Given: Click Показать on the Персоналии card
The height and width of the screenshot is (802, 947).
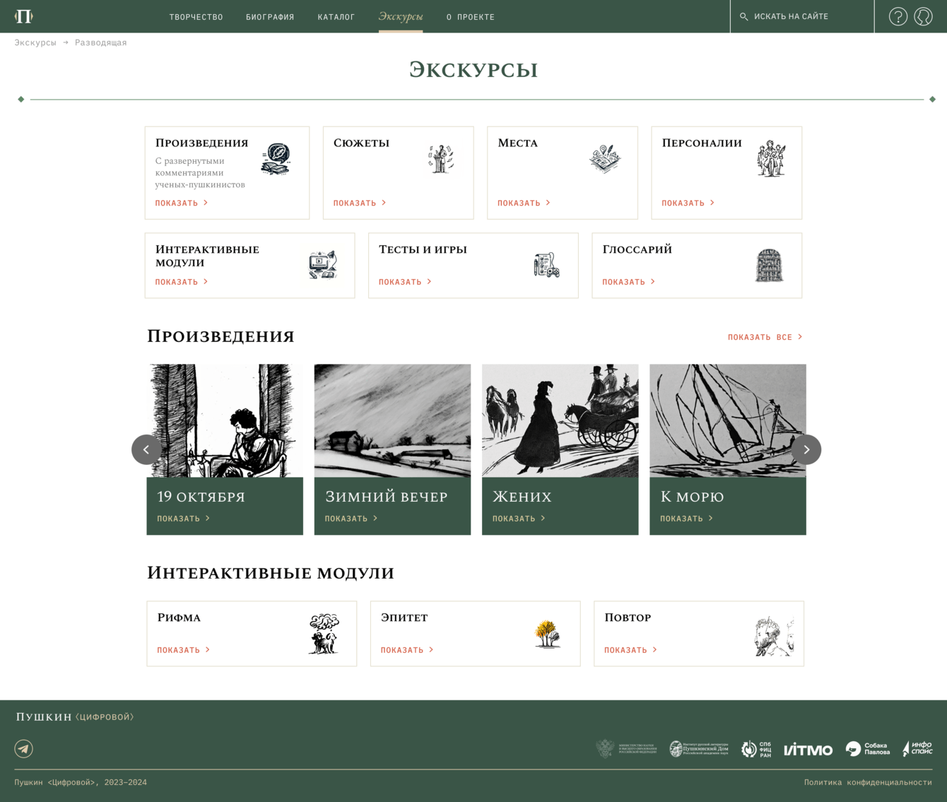Looking at the screenshot, I should [x=688, y=203].
